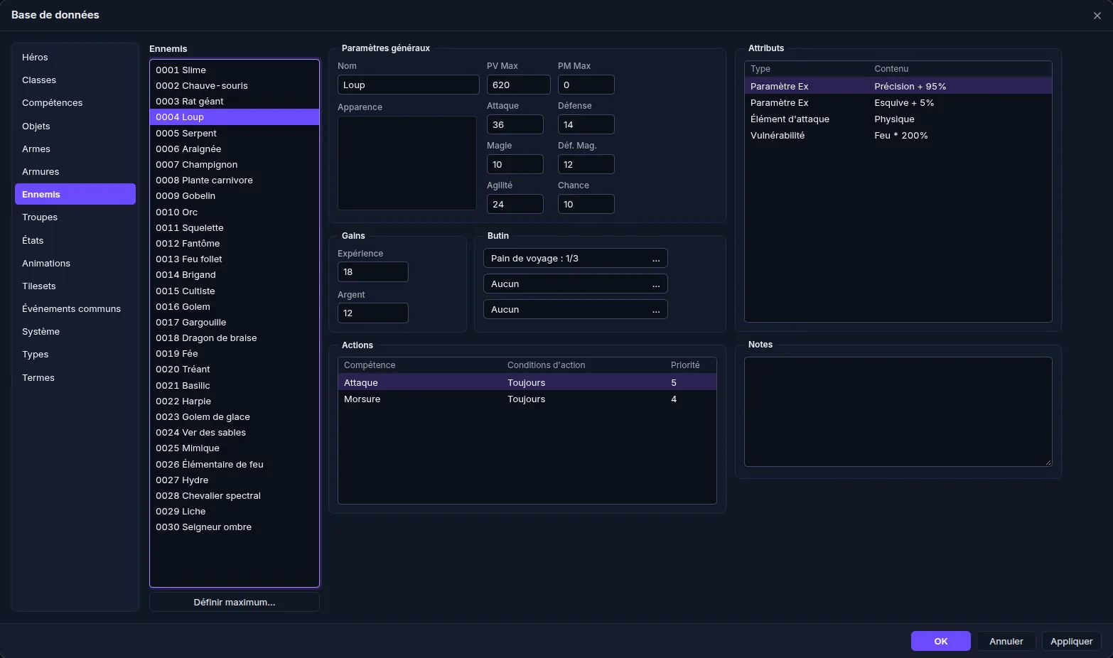This screenshot has width=1113, height=658.
Task: Select enemy 0018 Dragon de braise
Action: (235, 338)
